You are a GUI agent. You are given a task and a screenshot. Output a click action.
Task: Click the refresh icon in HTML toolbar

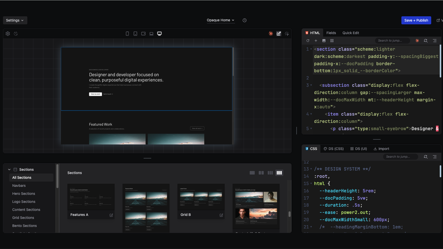pyautogui.click(x=308, y=41)
